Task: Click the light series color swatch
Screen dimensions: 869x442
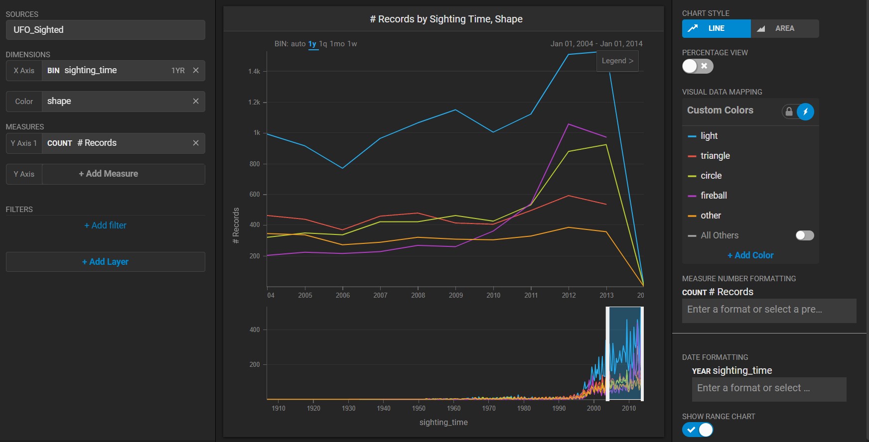Action: (692, 136)
